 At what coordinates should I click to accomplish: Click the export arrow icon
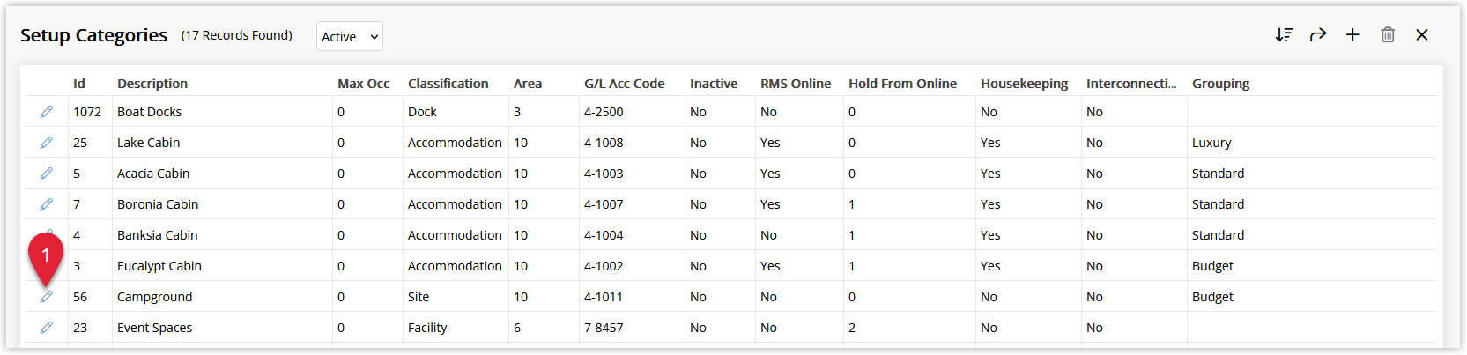[1318, 35]
